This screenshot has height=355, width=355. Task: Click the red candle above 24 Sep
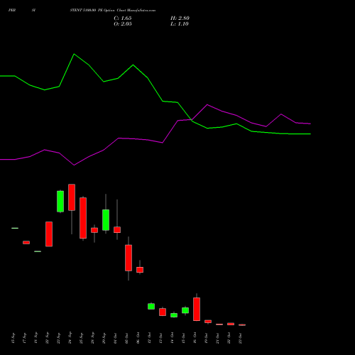tap(72, 197)
